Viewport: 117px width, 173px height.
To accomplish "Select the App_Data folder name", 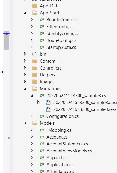I will pos(50,6).
